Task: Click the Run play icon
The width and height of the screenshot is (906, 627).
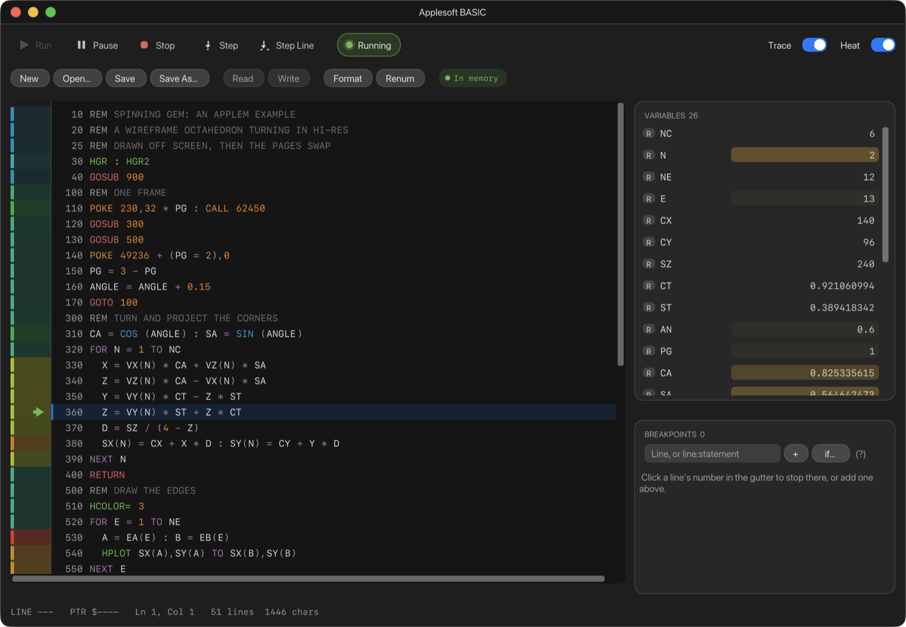Action: [x=24, y=45]
